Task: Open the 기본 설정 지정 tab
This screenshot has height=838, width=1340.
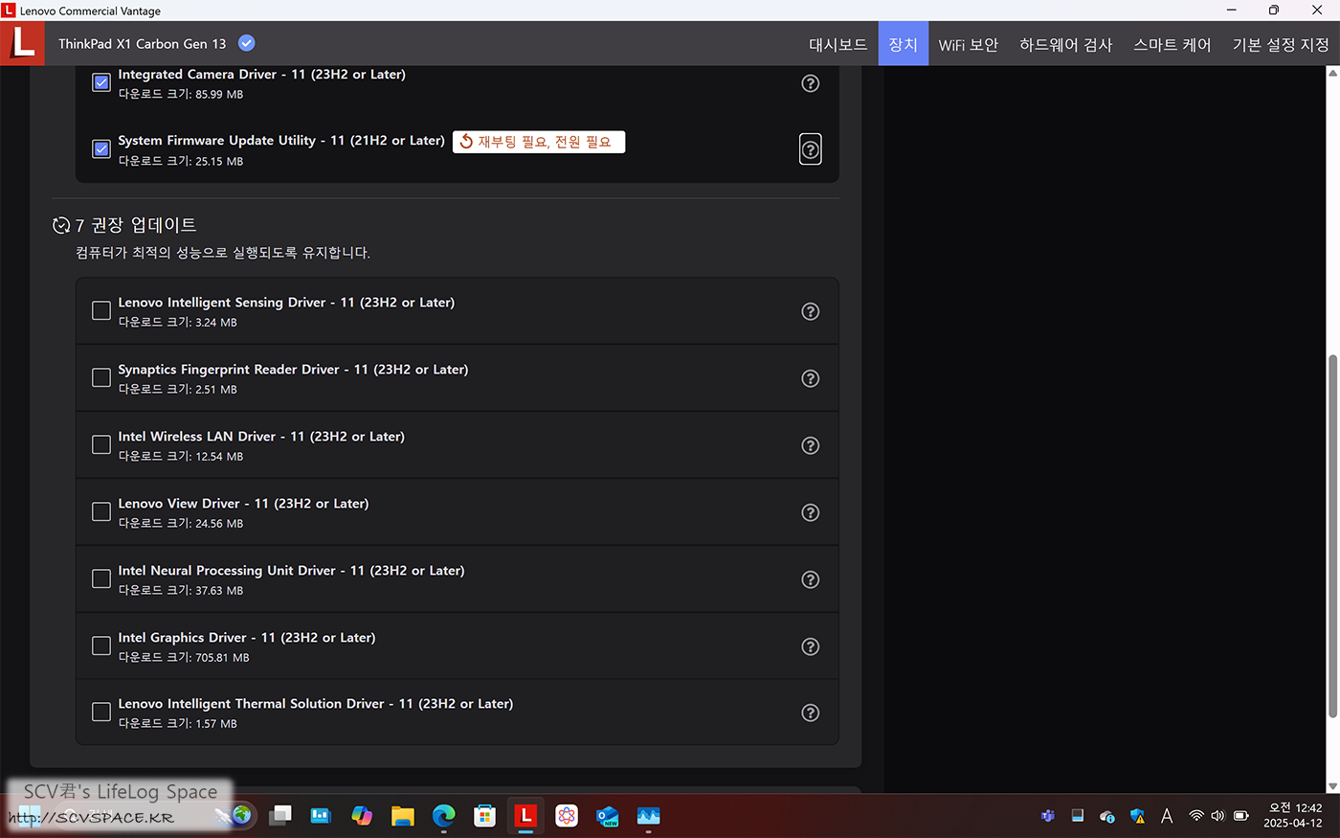Action: (1281, 44)
